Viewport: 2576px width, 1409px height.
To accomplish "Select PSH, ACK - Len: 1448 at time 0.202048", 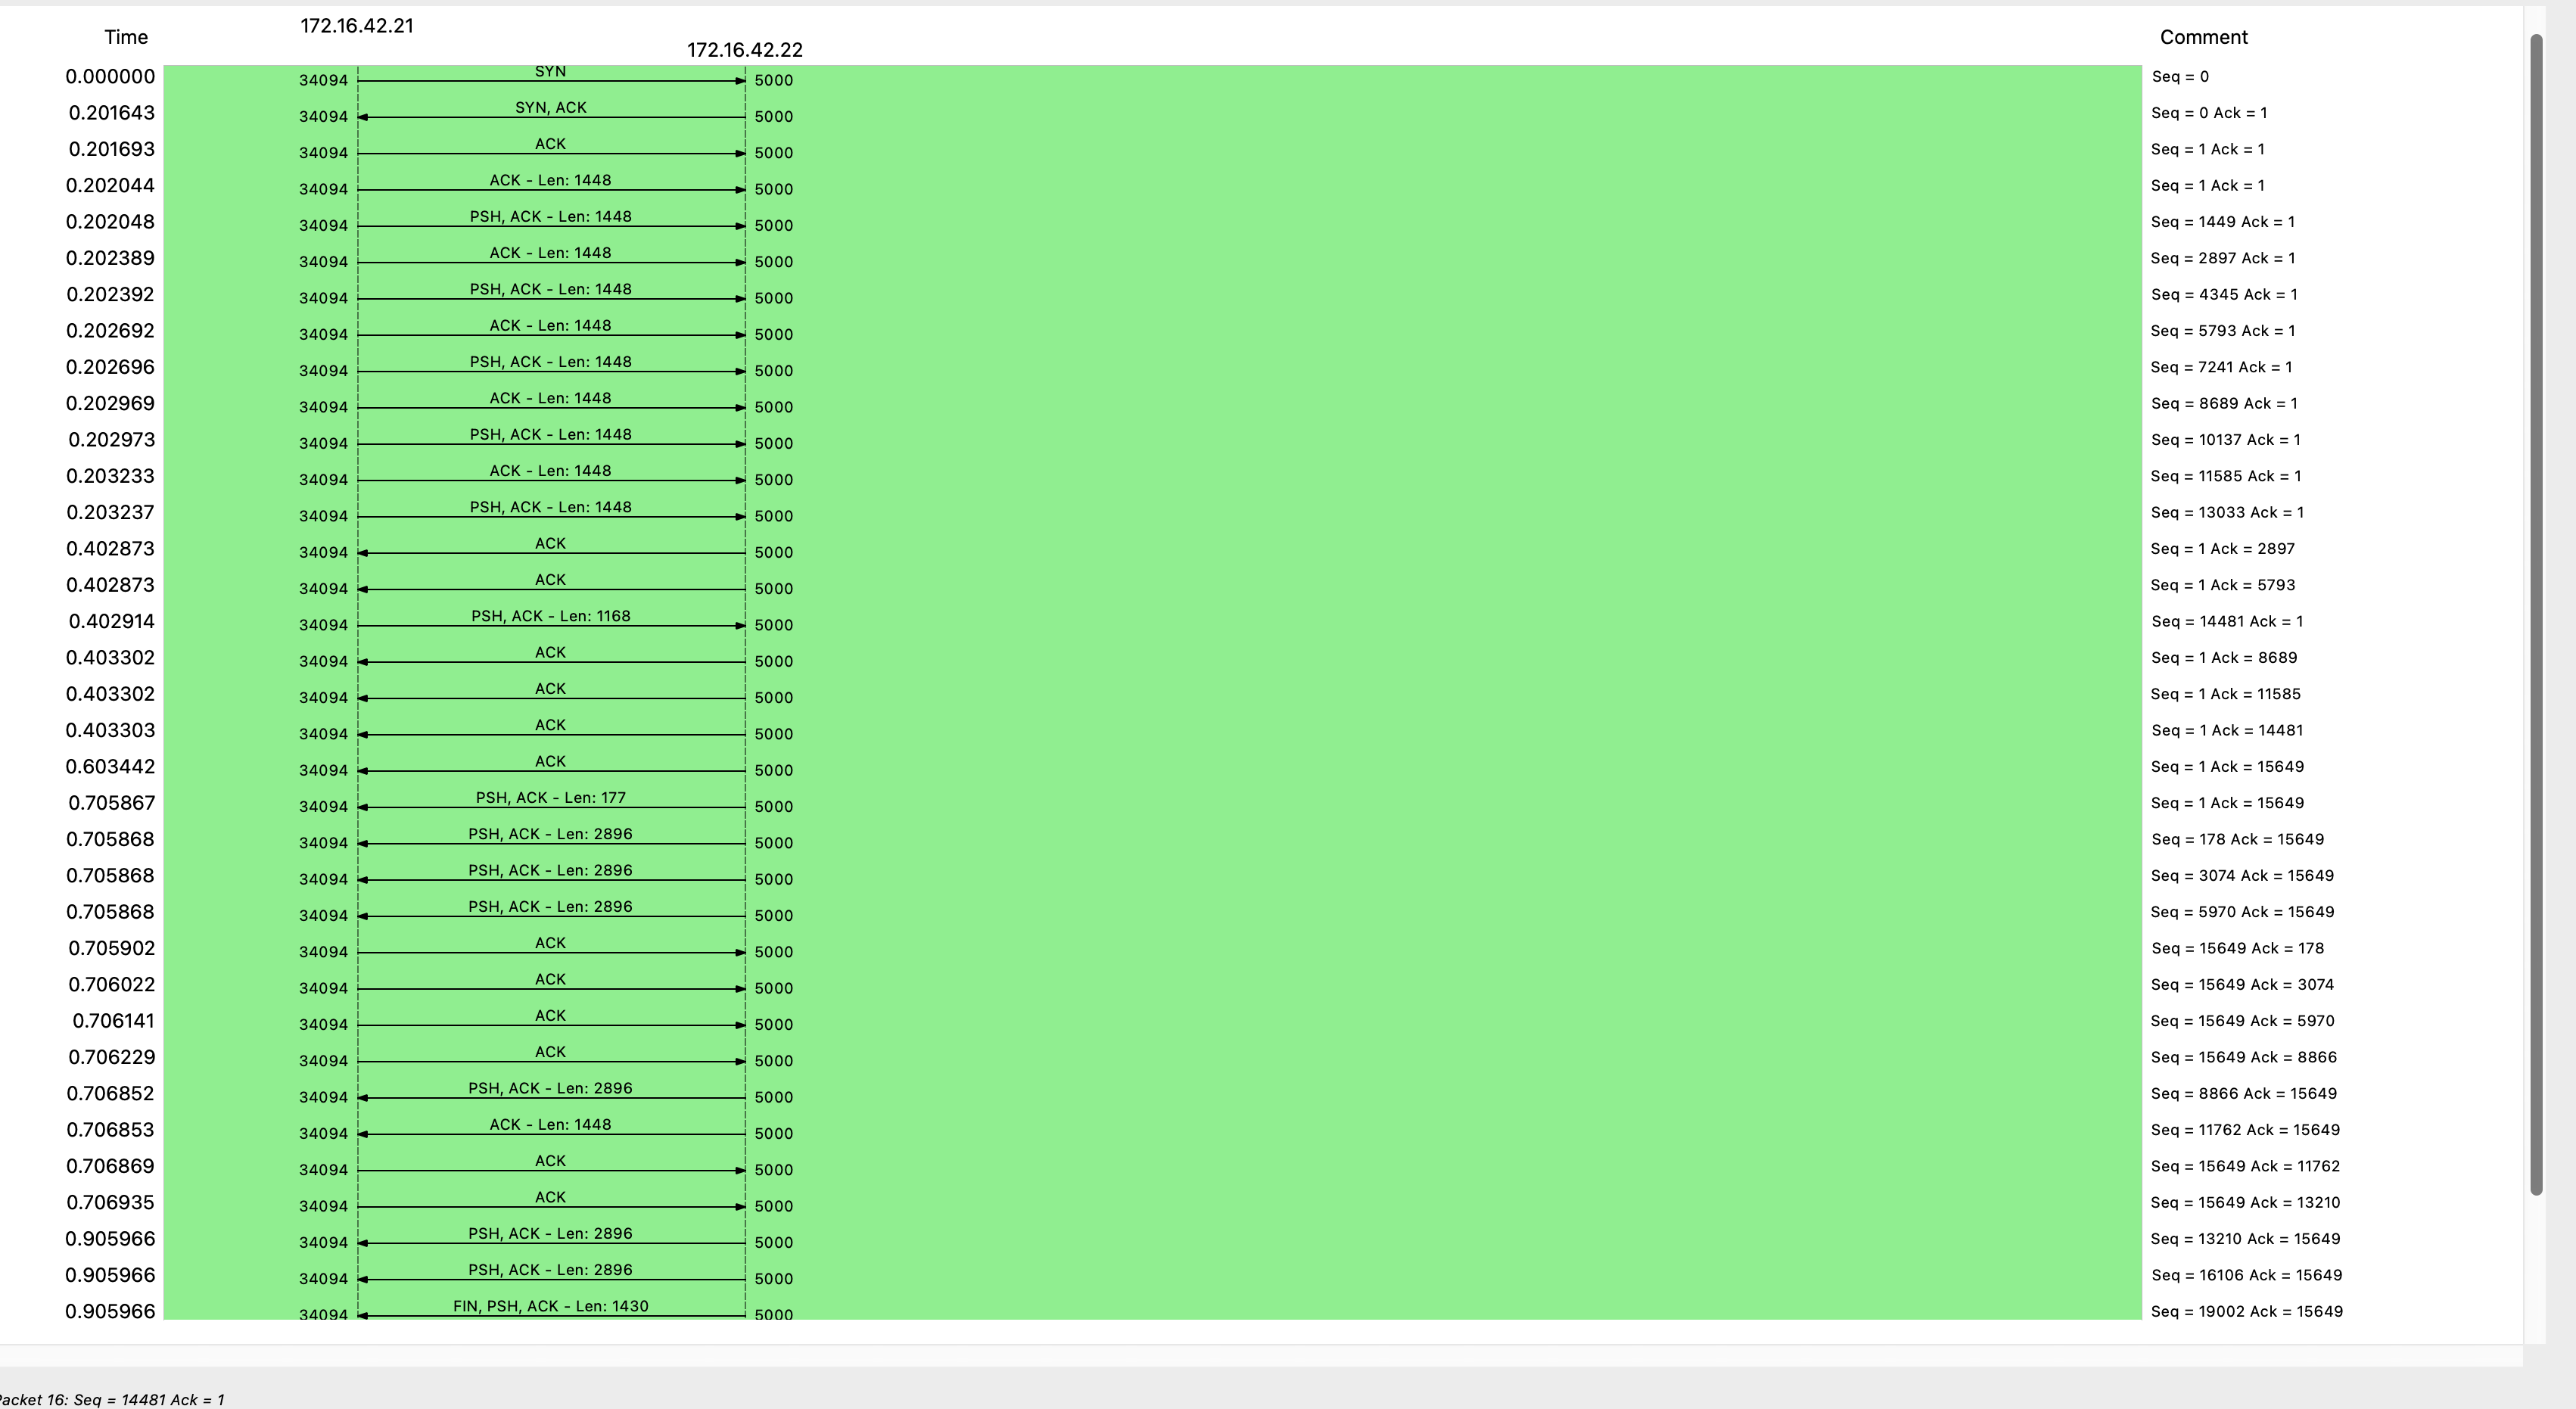I will 550,222.
